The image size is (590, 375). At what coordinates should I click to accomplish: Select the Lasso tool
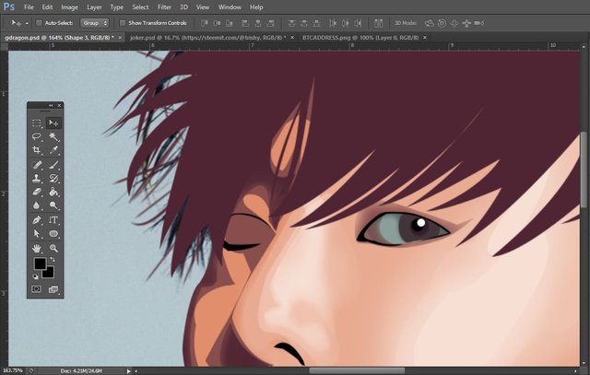[37, 136]
